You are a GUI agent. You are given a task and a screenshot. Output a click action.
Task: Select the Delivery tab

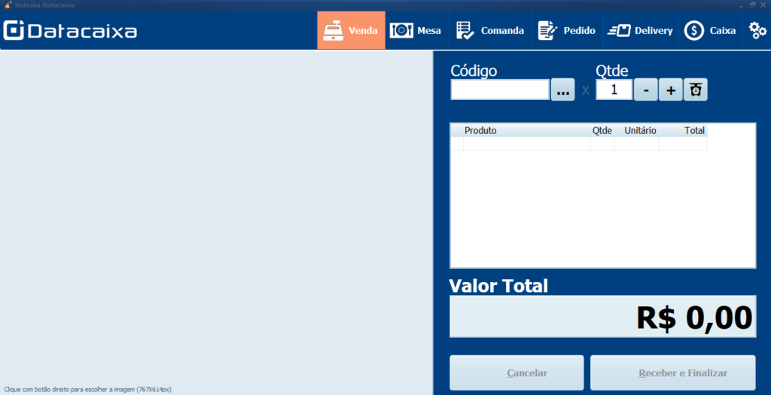coord(640,30)
